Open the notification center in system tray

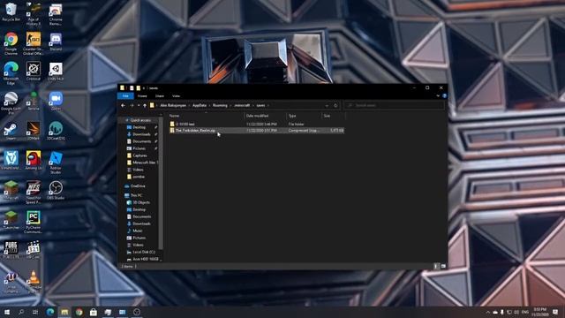pyautogui.click(x=555, y=312)
